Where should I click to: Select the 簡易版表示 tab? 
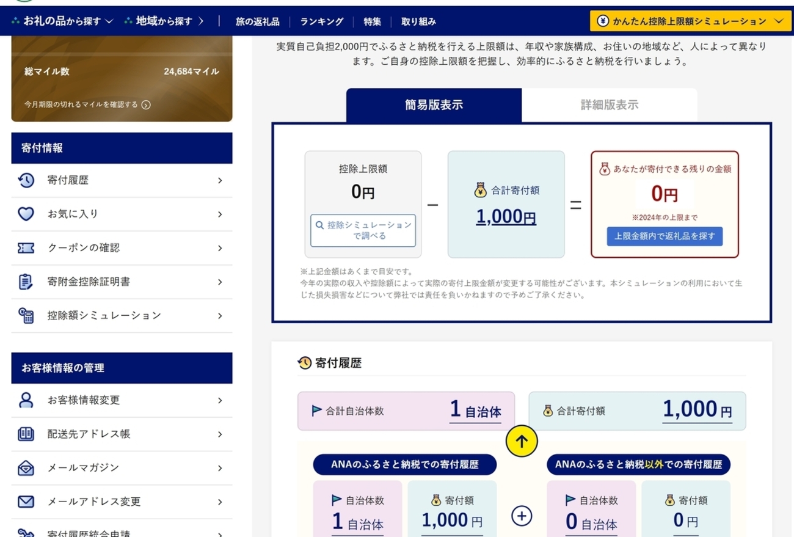point(435,104)
